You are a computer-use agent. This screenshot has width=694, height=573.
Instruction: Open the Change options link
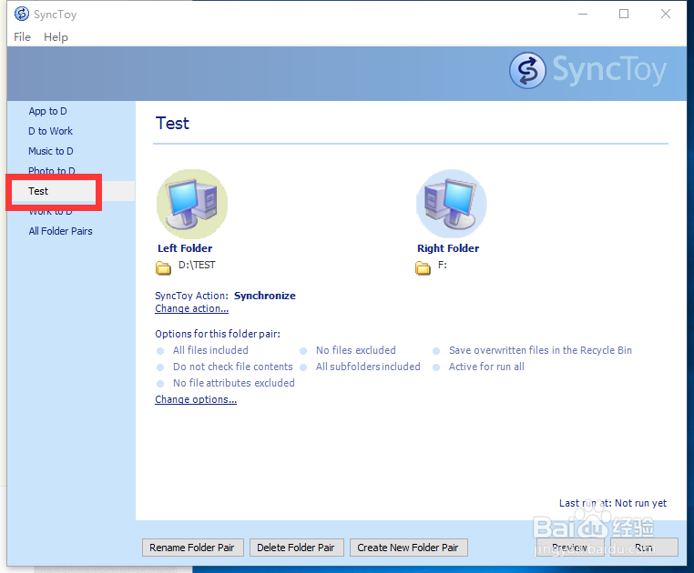(196, 399)
